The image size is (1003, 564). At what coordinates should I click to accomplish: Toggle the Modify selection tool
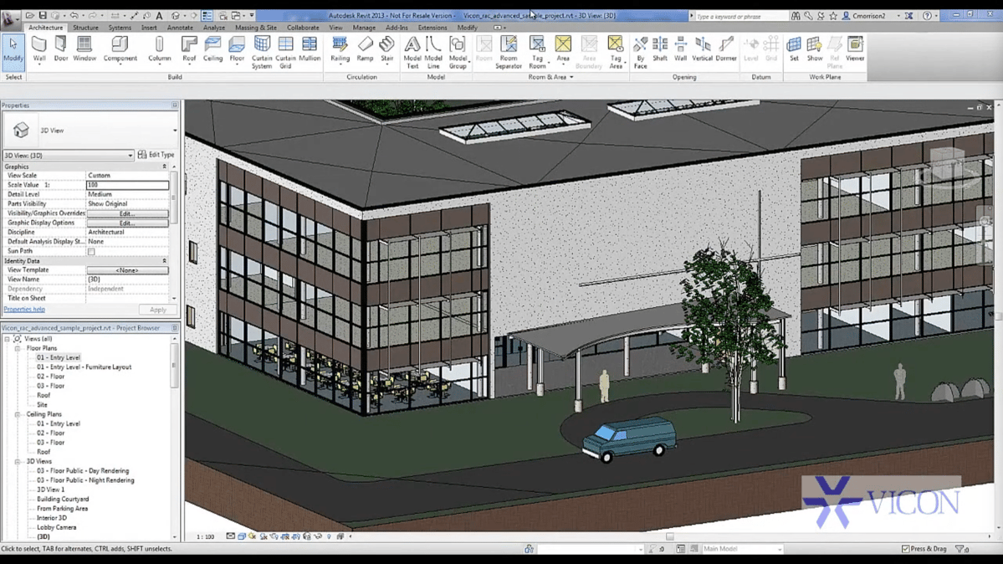tap(13, 52)
